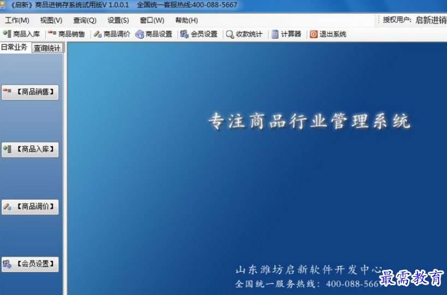Click 计算器 label in the toolbar
The image size is (447, 295).
click(291, 34)
